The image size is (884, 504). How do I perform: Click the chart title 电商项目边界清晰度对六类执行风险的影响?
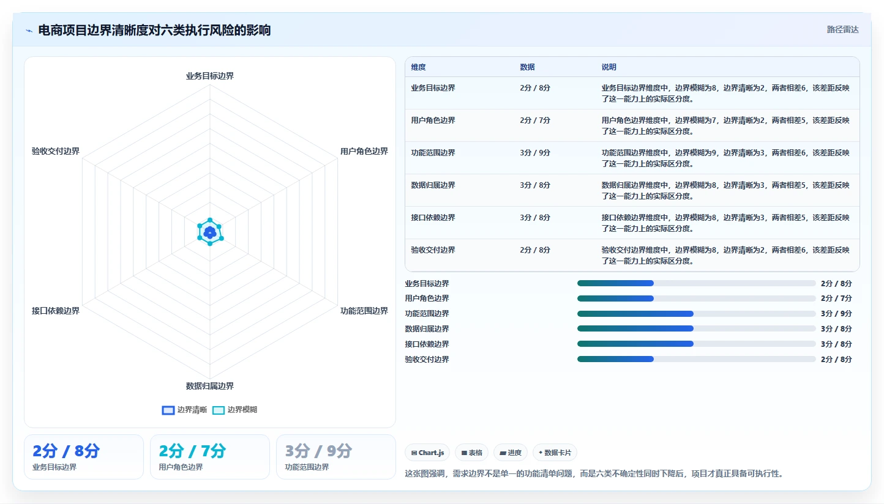tap(154, 31)
